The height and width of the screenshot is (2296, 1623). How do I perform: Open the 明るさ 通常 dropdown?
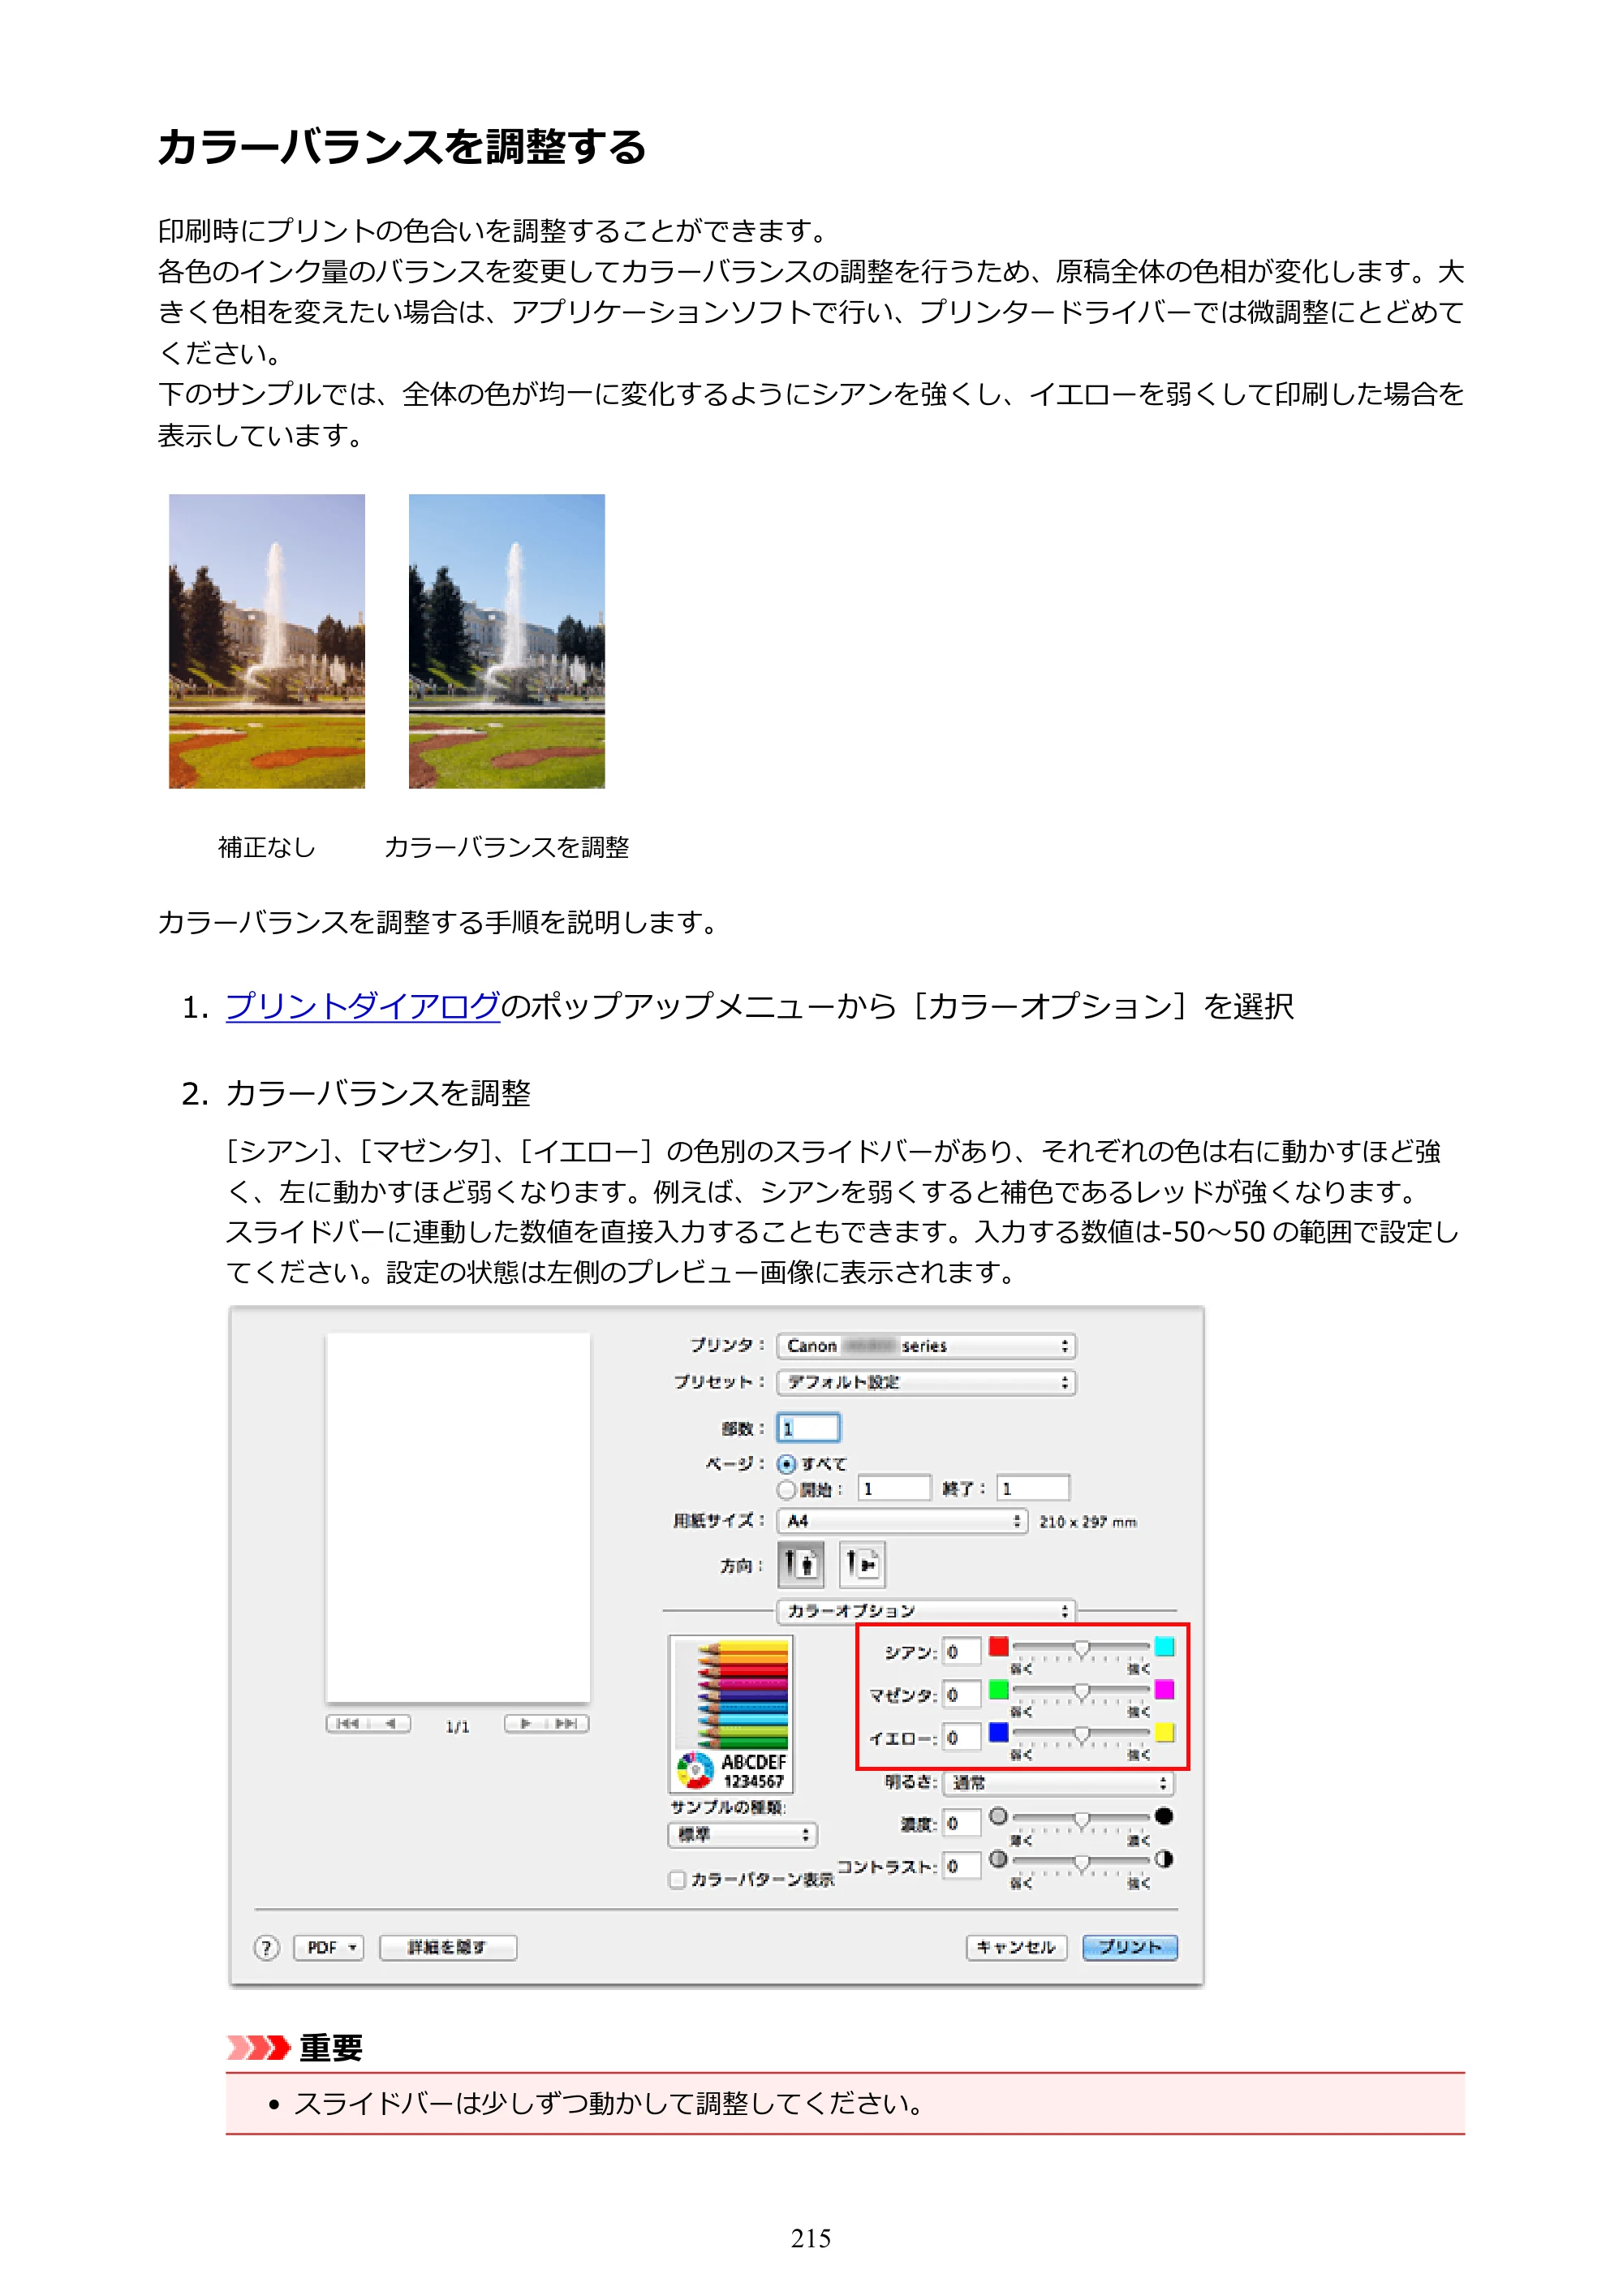(1059, 1782)
